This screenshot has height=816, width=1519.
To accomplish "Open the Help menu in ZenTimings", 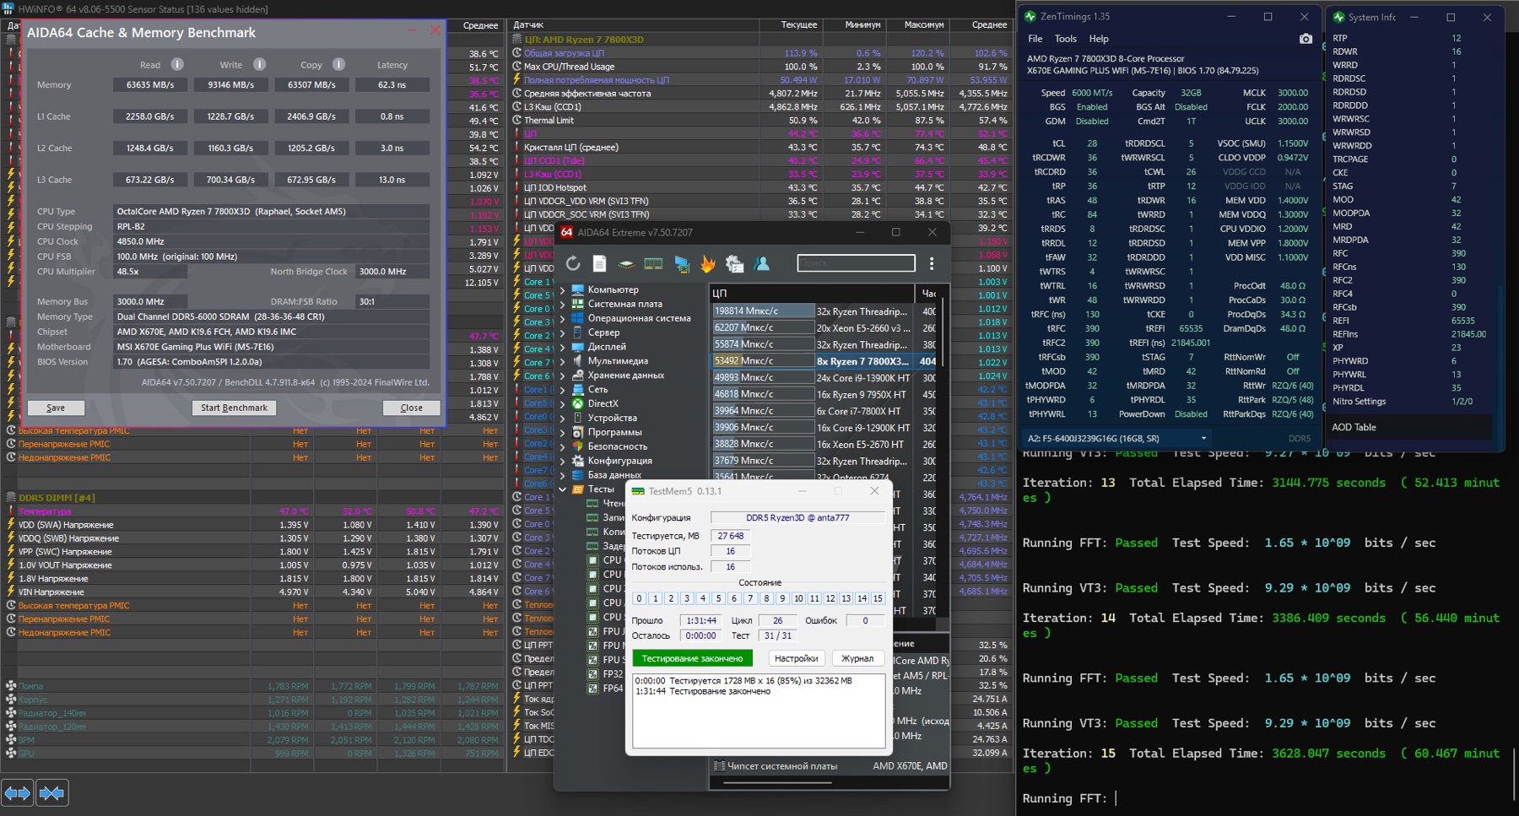I will [x=1099, y=39].
